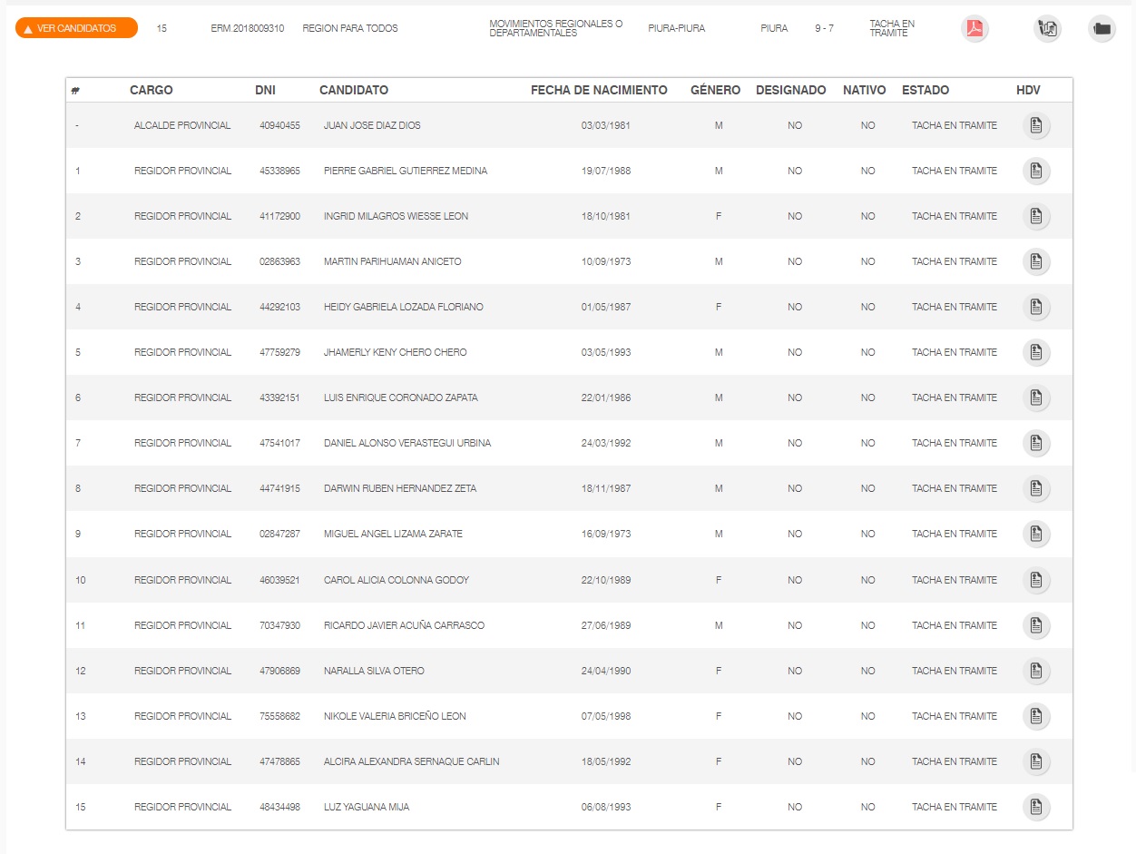The width and height of the screenshot is (1136, 854).
Task: Open HDV for Carol Alicia Colonna Godoy
Action: point(1036,580)
